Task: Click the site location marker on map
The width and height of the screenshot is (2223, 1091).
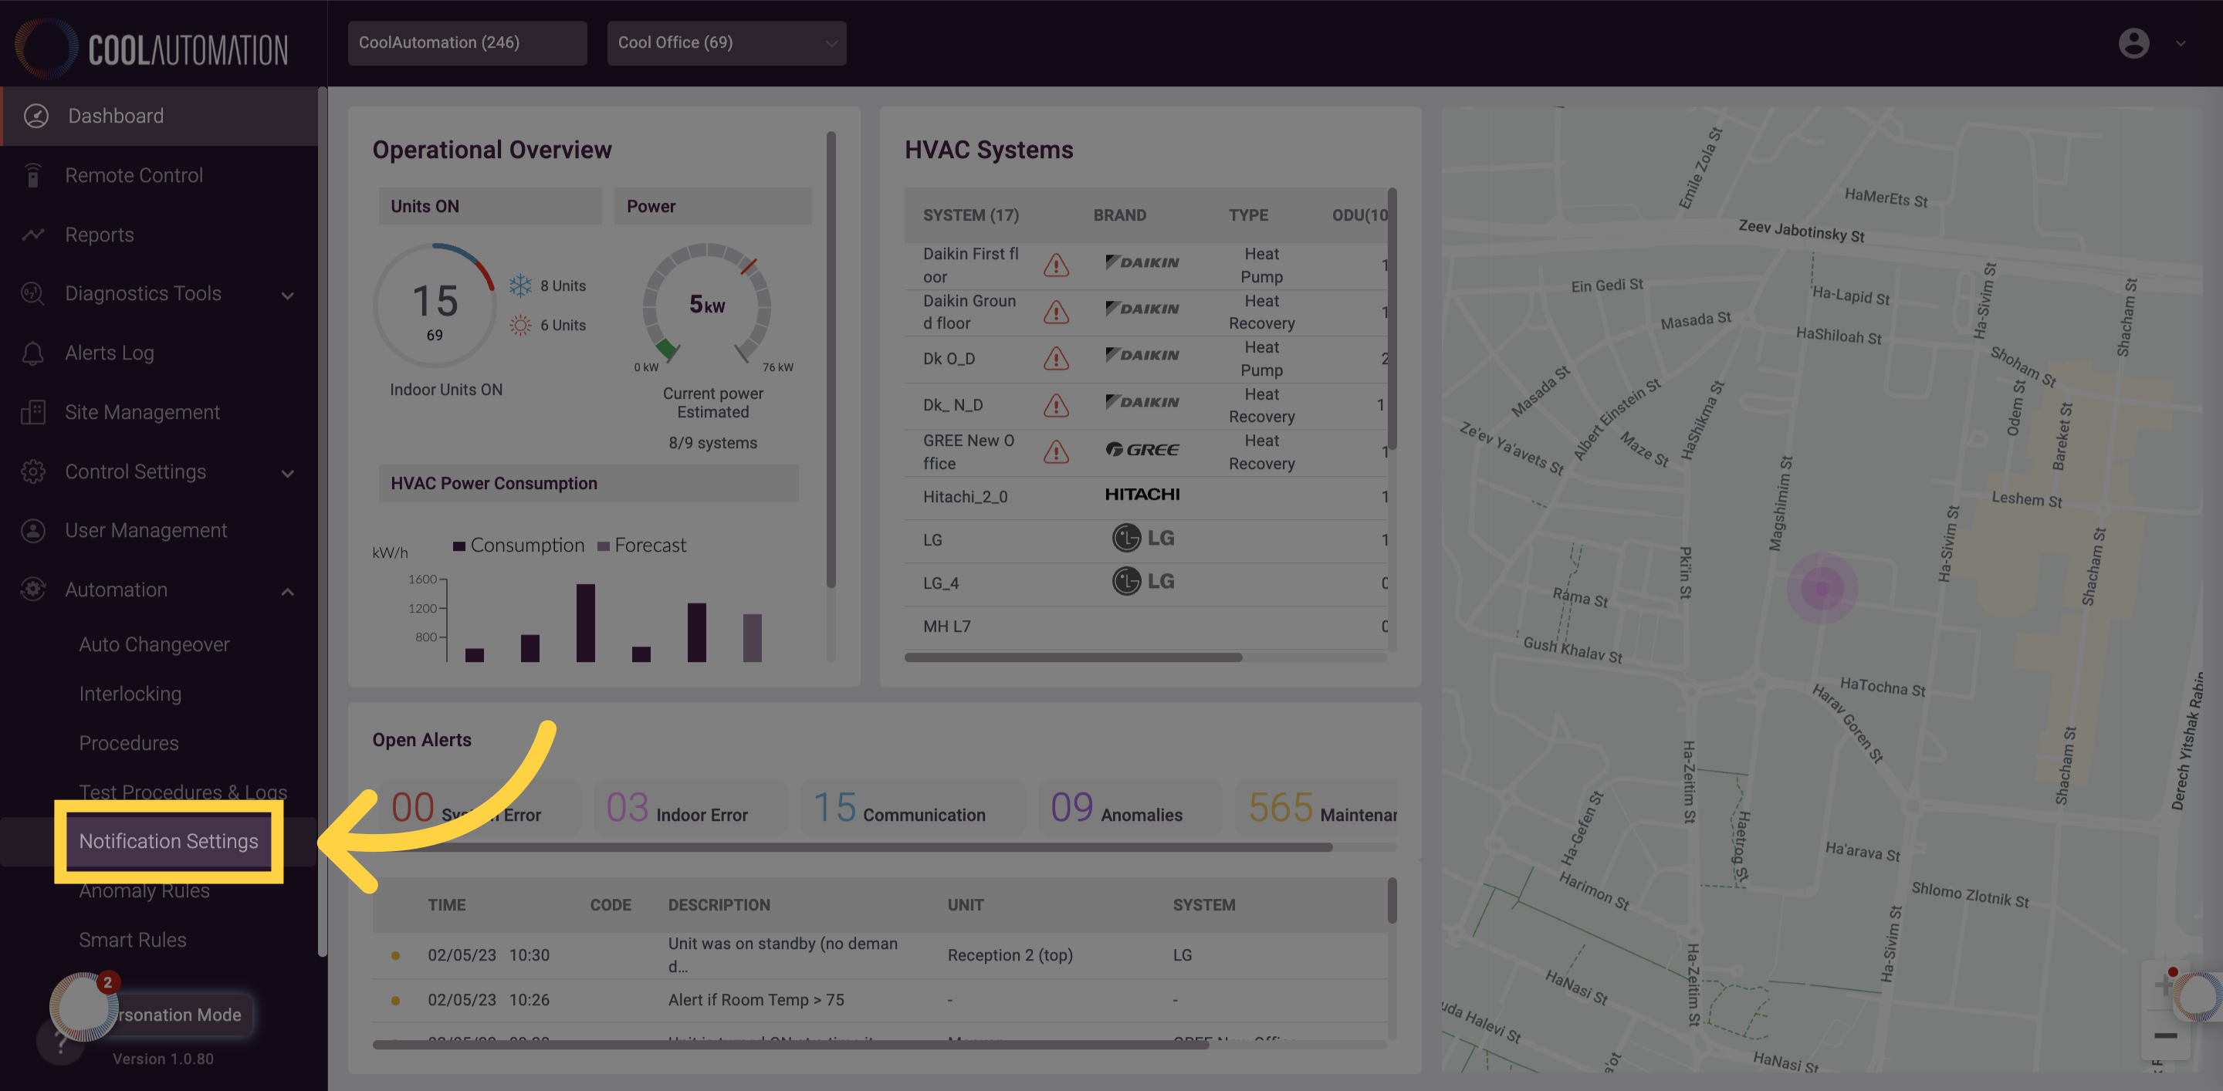Action: [x=1822, y=588]
